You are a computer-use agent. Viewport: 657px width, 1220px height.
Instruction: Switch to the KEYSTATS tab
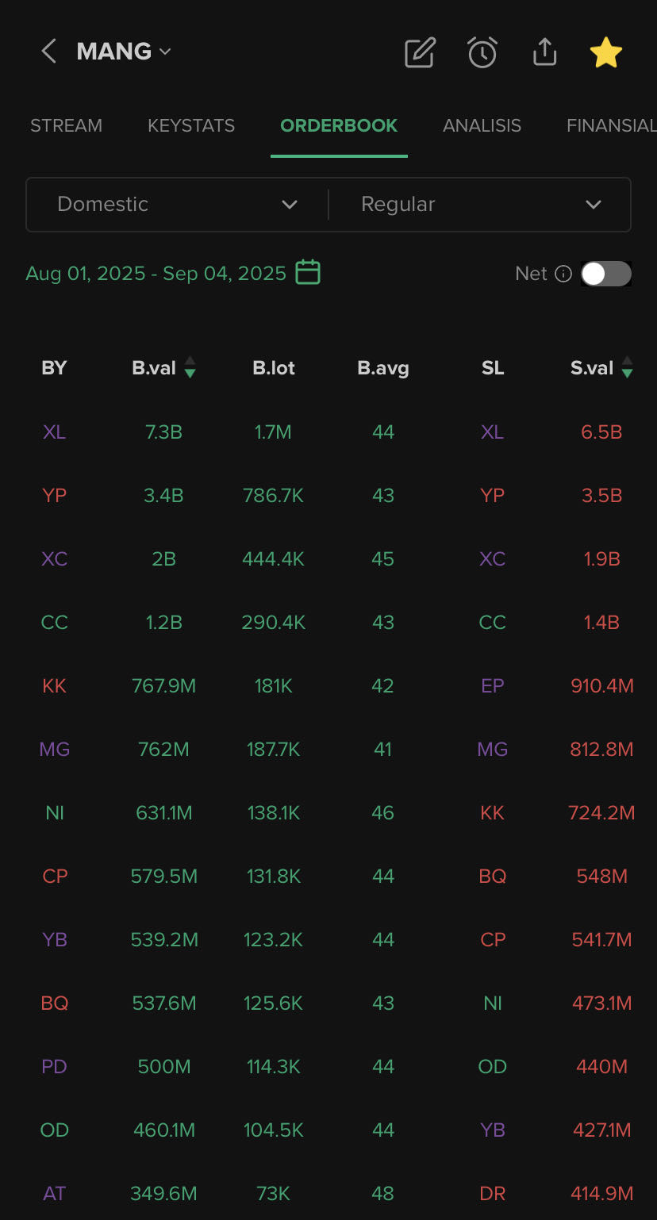pyautogui.click(x=191, y=125)
